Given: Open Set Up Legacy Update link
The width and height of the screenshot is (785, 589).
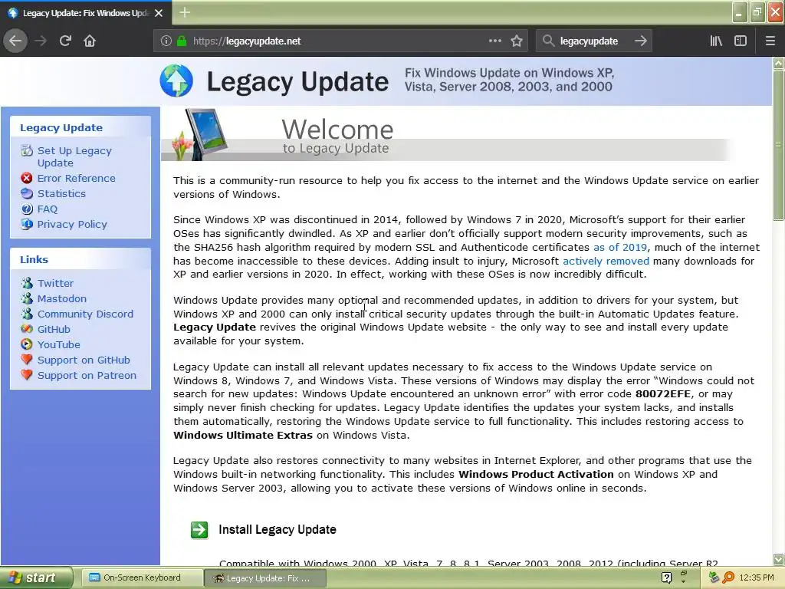Looking at the screenshot, I should coord(74,156).
